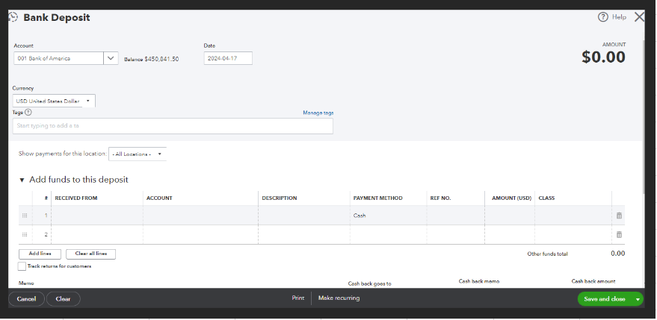Click Received From cell in row 1
657x320 pixels.
click(x=97, y=216)
